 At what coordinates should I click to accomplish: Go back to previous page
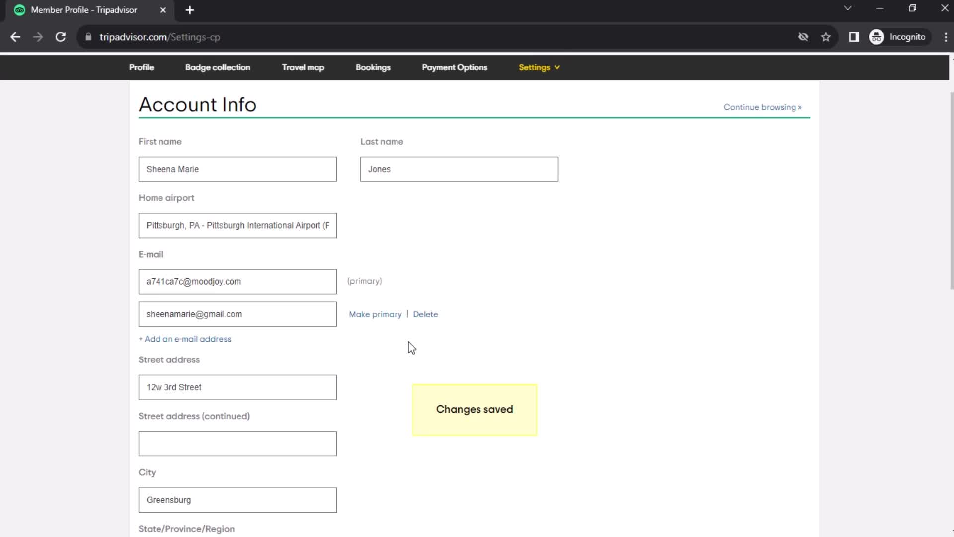pos(15,37)
